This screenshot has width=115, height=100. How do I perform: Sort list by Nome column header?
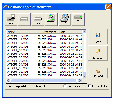[21, 32]
